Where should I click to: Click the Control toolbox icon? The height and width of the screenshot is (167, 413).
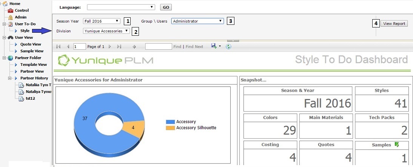(11, 11)
